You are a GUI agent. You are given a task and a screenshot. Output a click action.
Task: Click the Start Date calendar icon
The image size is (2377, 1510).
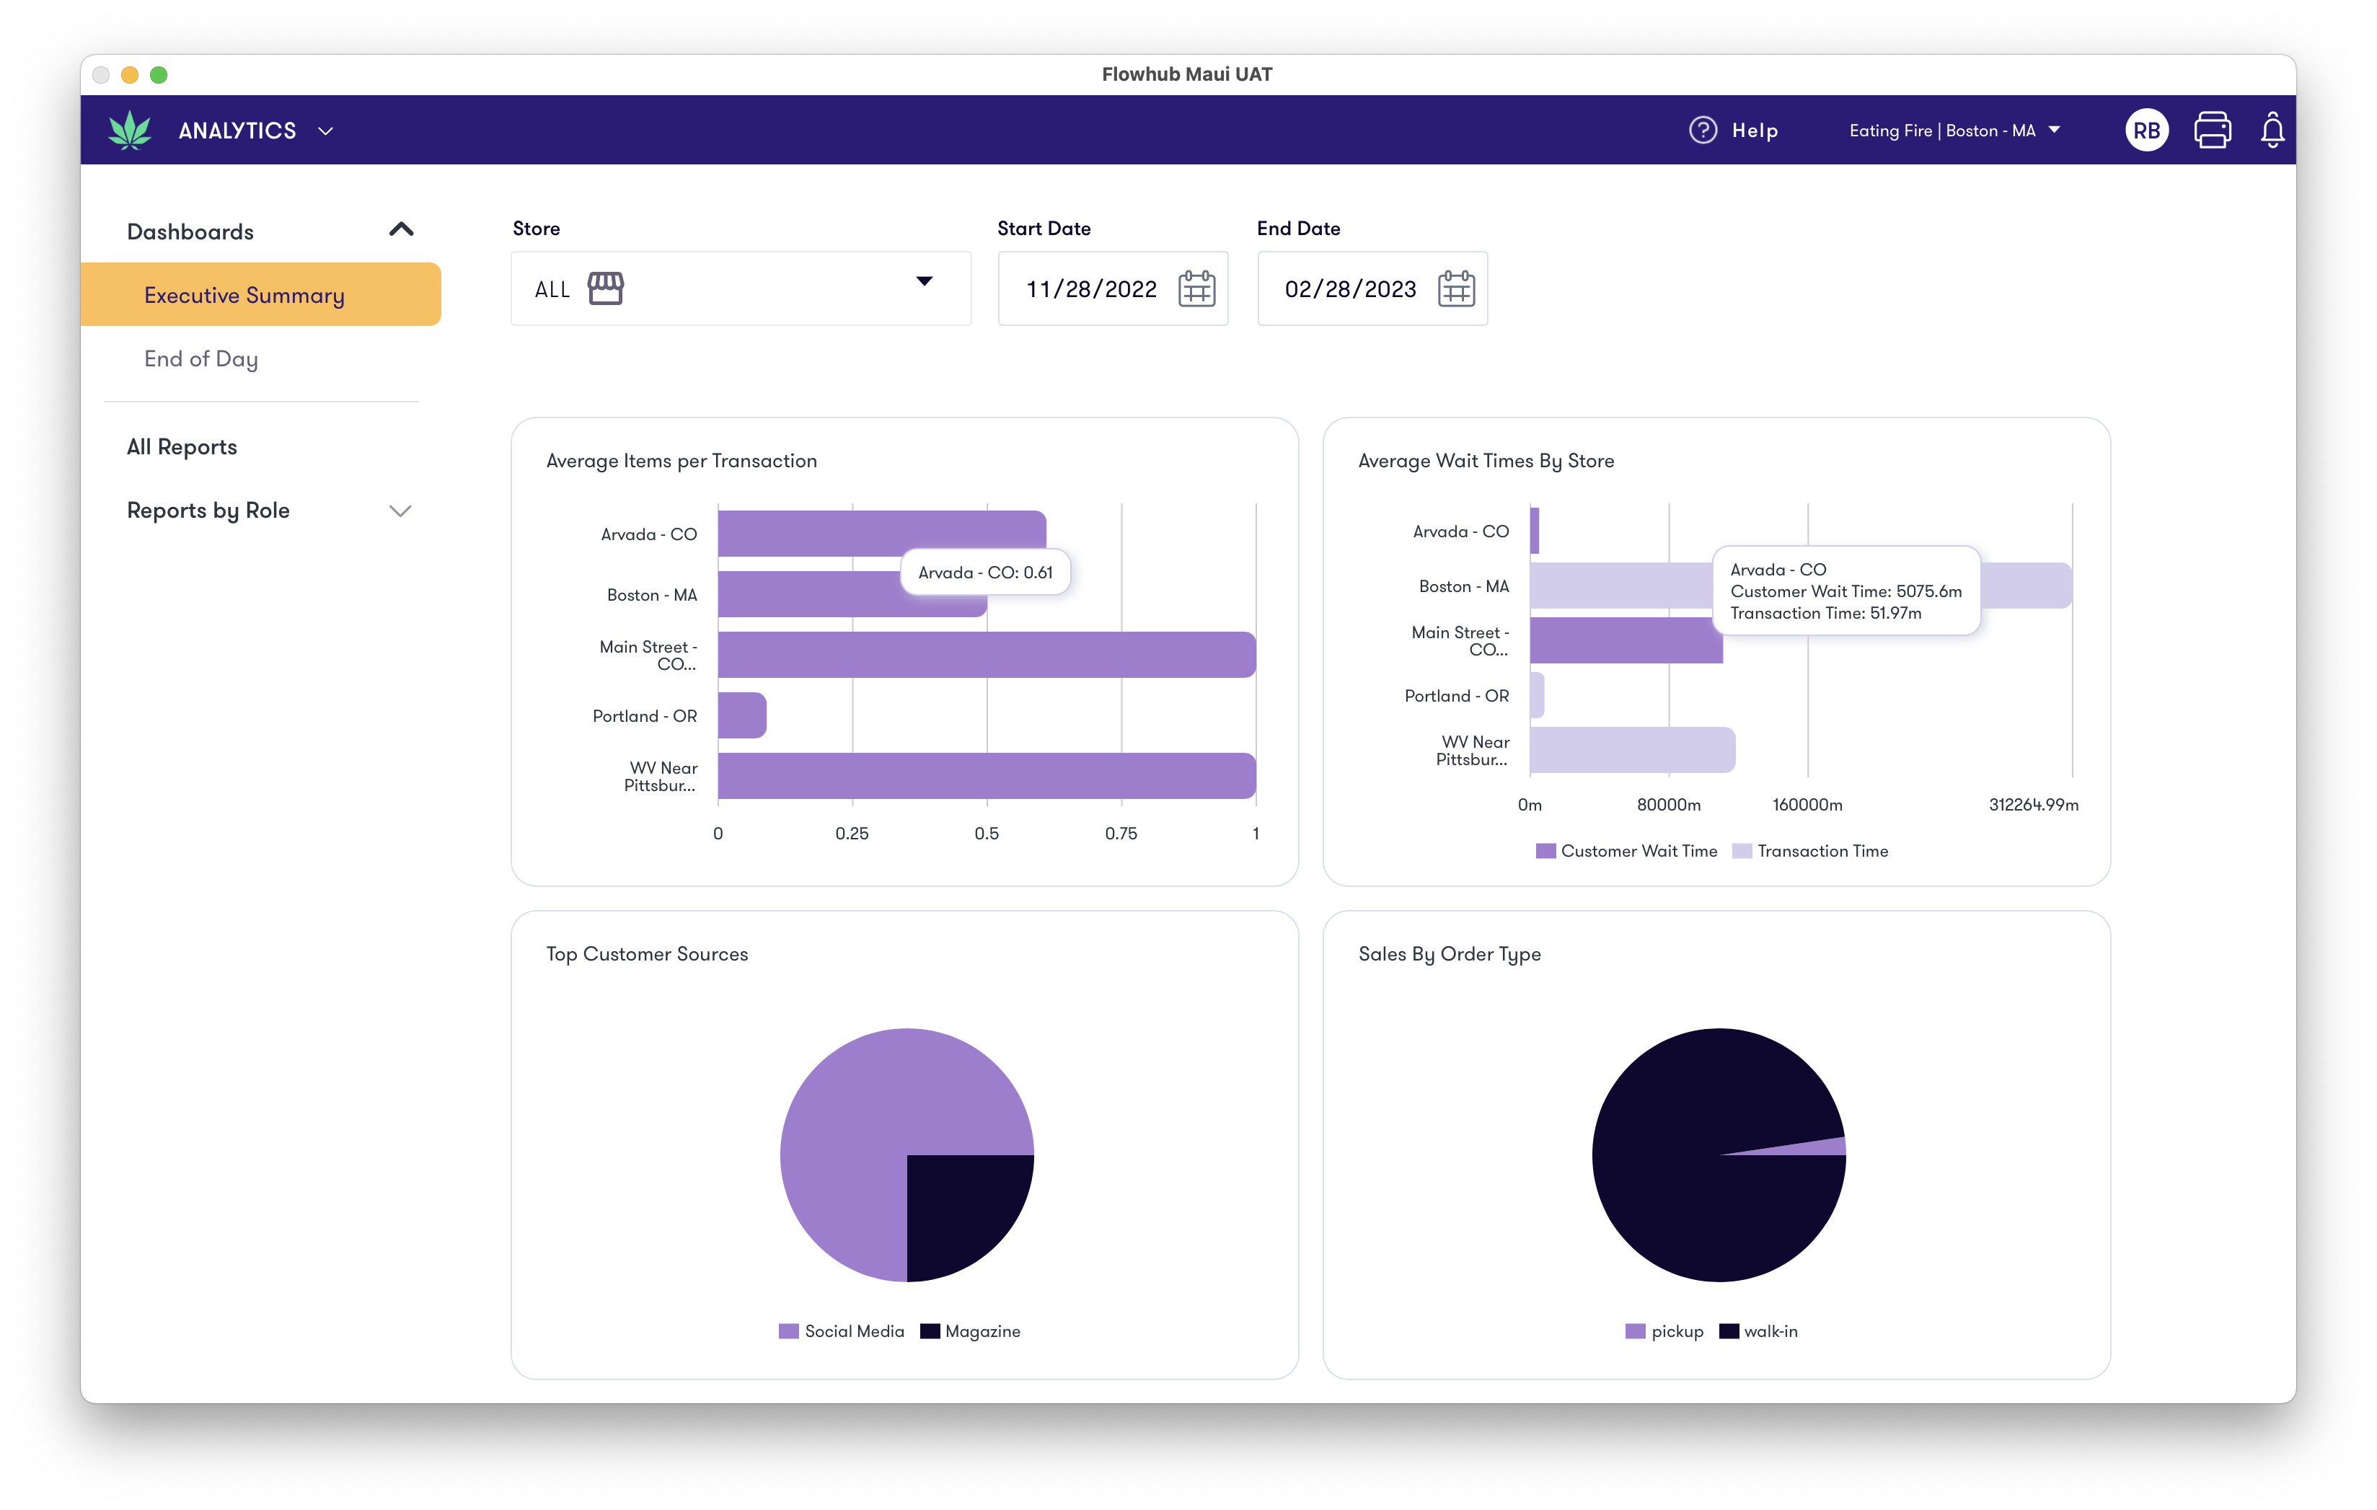click(1196, 289)
